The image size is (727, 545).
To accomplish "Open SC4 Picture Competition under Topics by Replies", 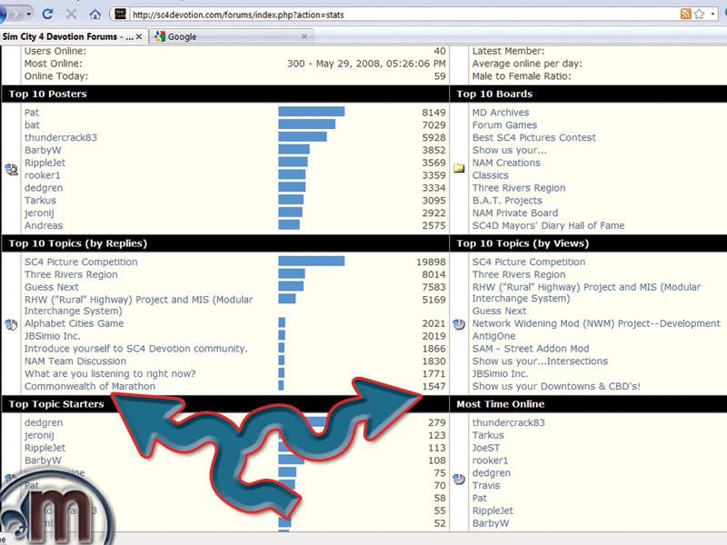I will click(x=81, y=262).
